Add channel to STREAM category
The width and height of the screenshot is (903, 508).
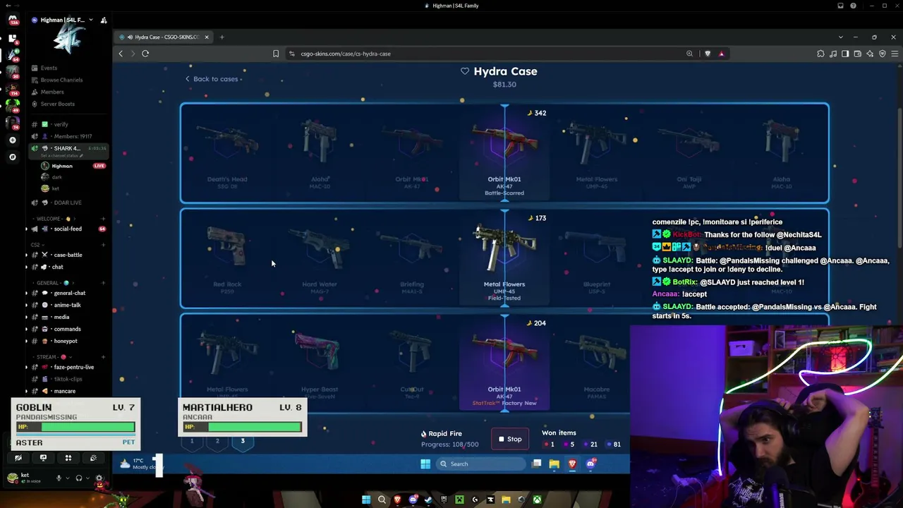click(x=104, y=357)
